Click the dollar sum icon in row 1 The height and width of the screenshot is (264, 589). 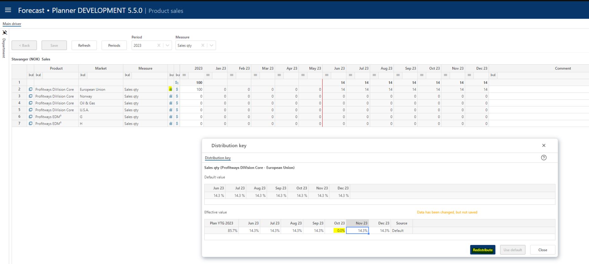pos(177,82)
